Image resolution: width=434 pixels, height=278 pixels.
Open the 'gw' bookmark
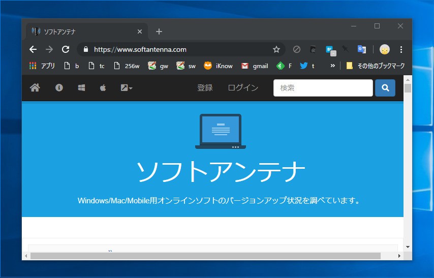tap(158, 66)
